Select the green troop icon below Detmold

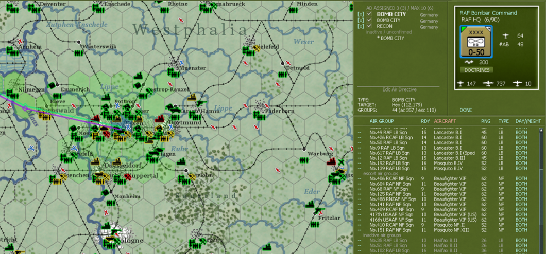point(283,75)
